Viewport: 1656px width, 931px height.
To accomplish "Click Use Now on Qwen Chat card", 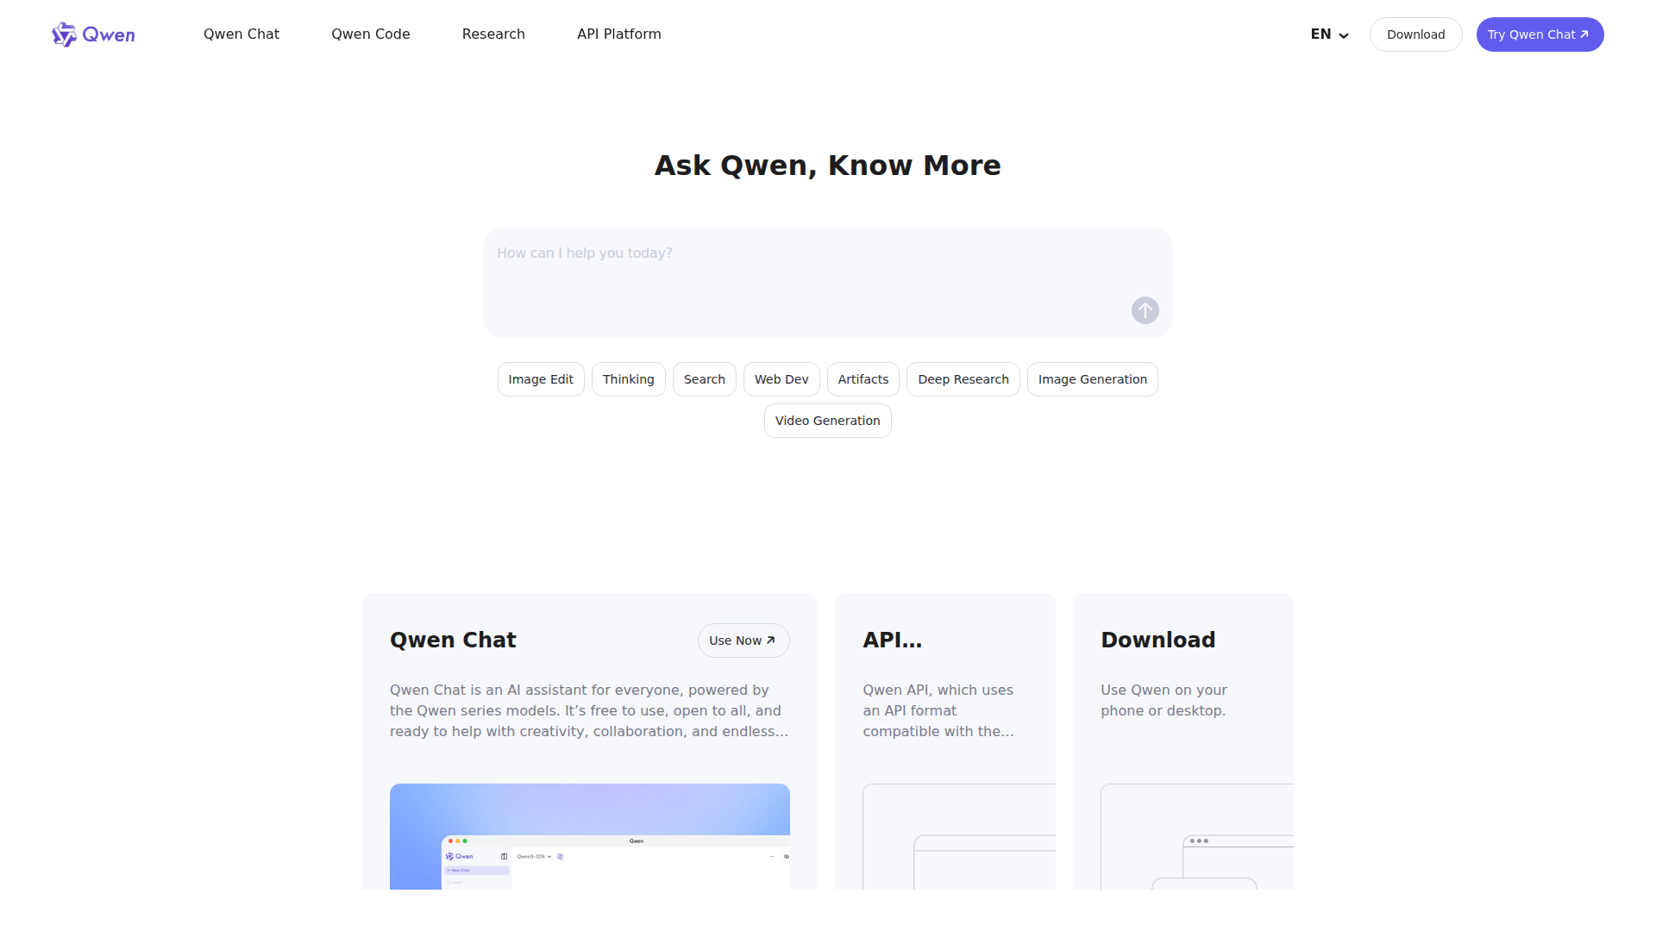I will (743, 640).
